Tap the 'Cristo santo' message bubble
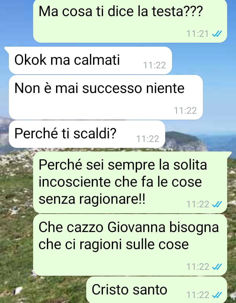The image size is (236, 303). pyautogui.click(x=157, y=290)
